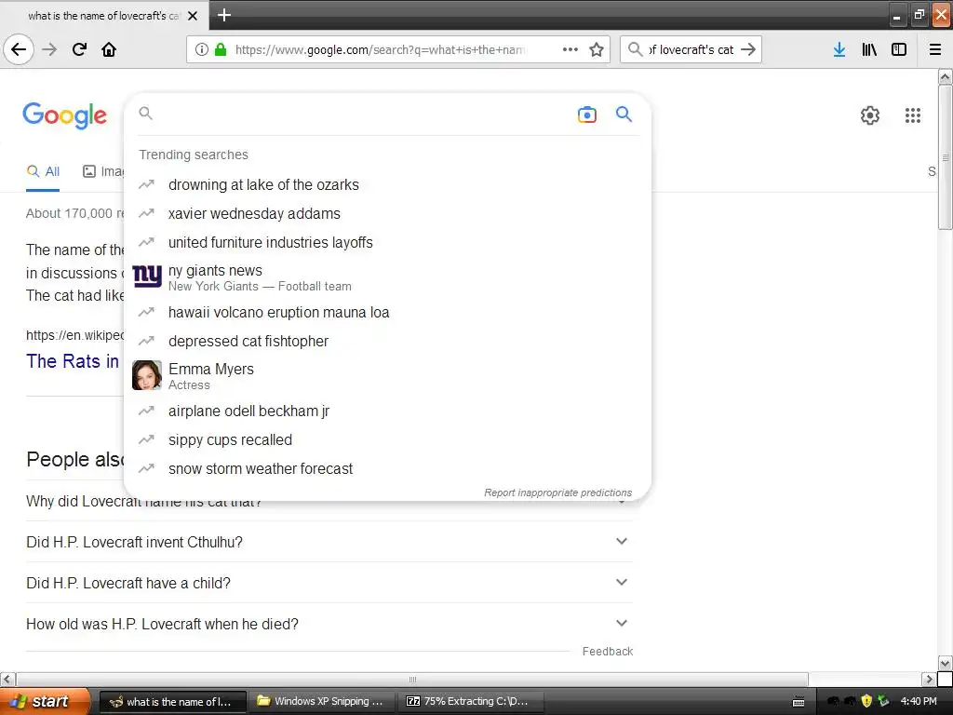The width and height of the screenshot is (953, 715).
Task: Click the go arrow in Firefox search box
Action: [x=748, y=49]
